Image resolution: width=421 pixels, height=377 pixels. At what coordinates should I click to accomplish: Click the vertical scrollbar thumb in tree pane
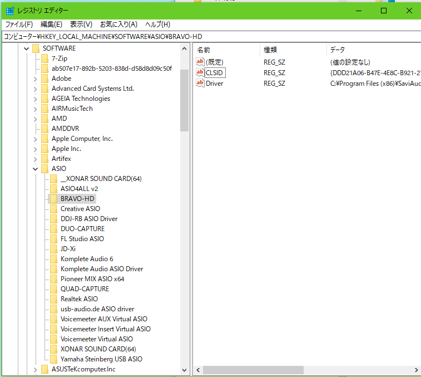click(x=184, y=101)
